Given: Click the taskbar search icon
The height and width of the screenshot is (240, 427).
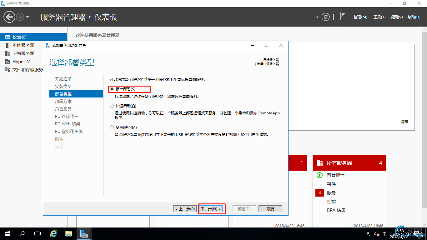Looking at the screenshot, I should click(23, 234).
